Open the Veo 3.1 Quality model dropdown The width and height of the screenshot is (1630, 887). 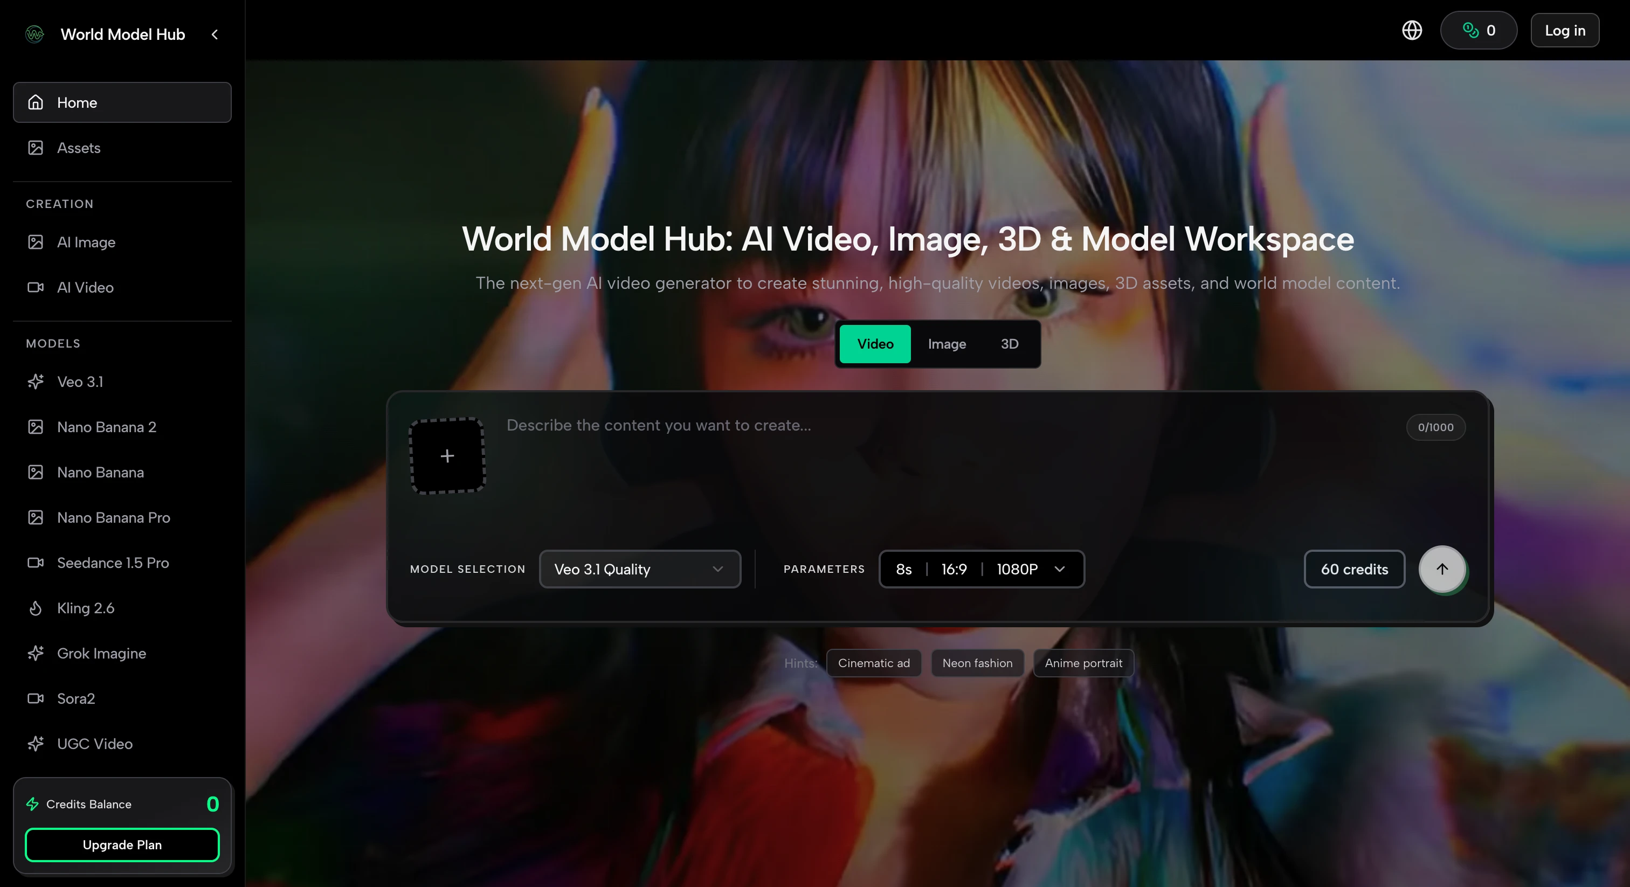(x=639, y=569)
